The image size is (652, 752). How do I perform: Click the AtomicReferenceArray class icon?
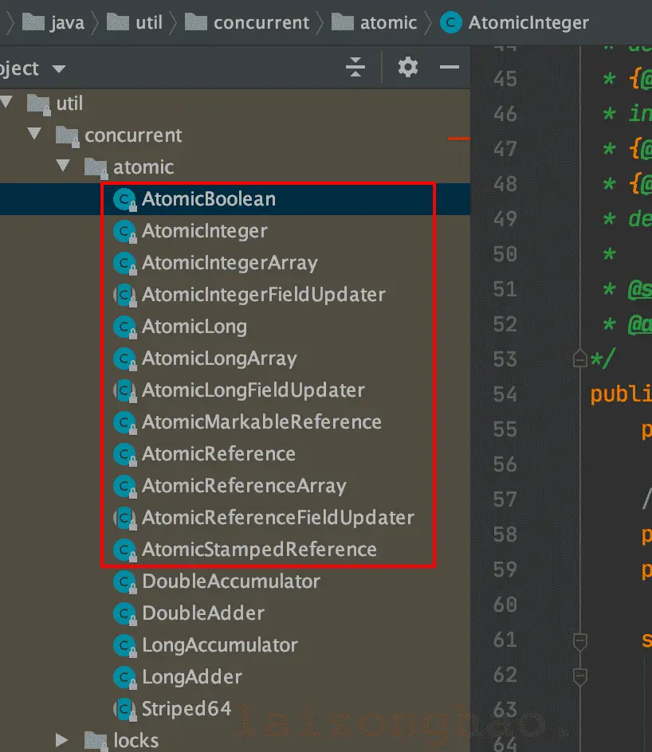pos(124,486)
